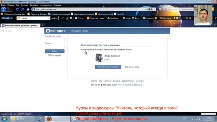Open the Начальная страница bookmark

tap(82, 14)
